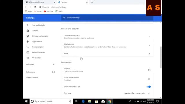The width and height of the screenshot is (185, 104).
Task: Click the Privacy and security shield icon
Action: point(28,36)
